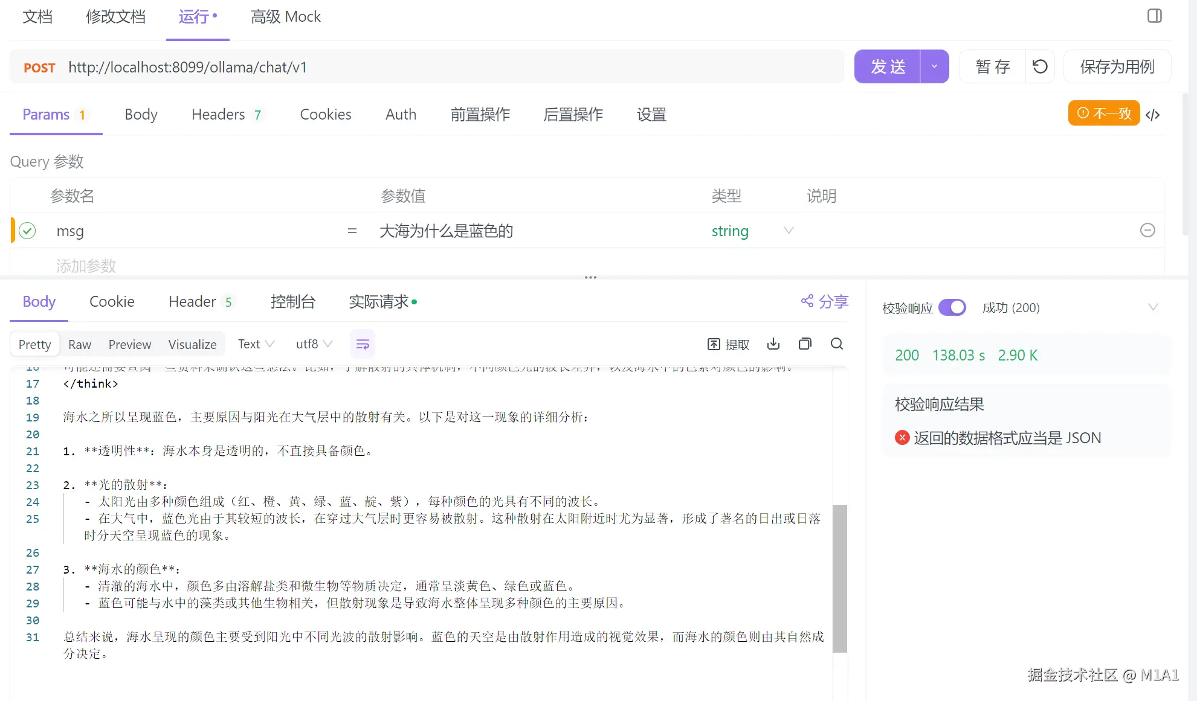
Task: Open the code generation icon
Action: tap(1152, 115)
